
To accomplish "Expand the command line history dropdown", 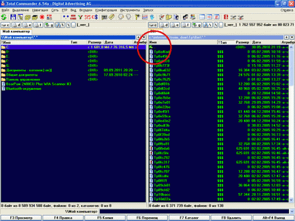I will click(x=292, y=212).
